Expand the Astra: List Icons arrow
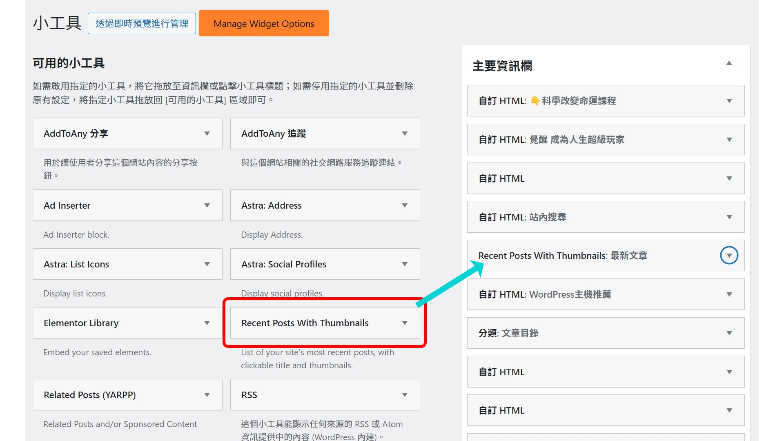The height and width of the screenshot is (441, 784). 207,264
